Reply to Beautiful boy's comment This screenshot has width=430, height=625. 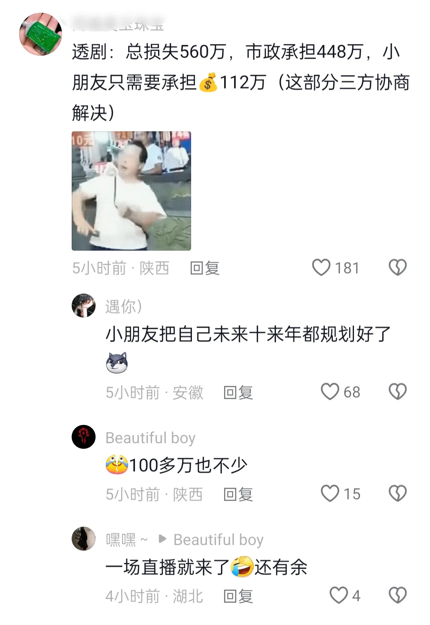[238, 494]
